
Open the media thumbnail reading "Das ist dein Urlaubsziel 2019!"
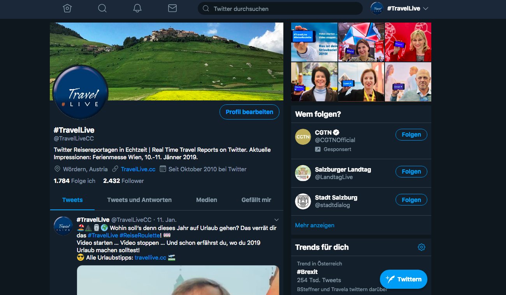pos(314,42)
